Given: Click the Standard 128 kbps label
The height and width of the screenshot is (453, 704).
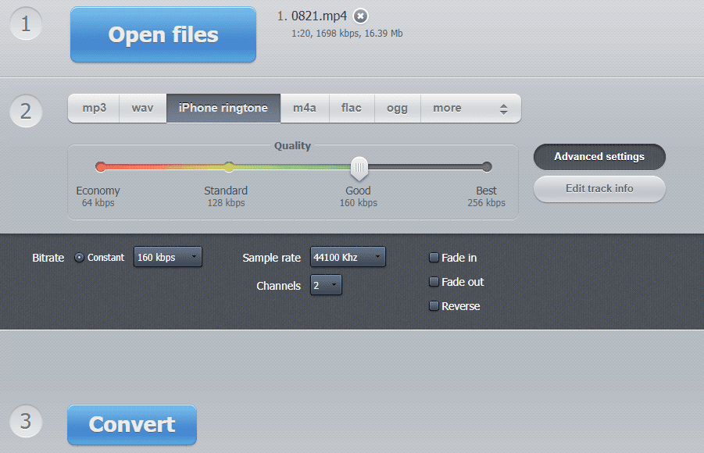Looking at the screenshot, I should [x=226, y=197].
